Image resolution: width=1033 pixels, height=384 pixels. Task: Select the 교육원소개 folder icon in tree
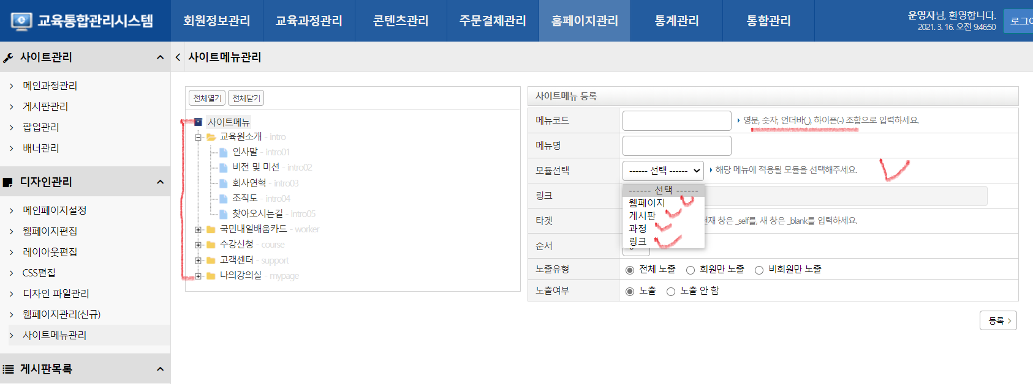211,137
